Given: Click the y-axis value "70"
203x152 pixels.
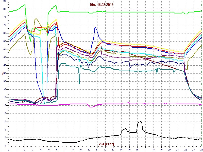Looking at the screenshot, I should click(x=4, y=25).
